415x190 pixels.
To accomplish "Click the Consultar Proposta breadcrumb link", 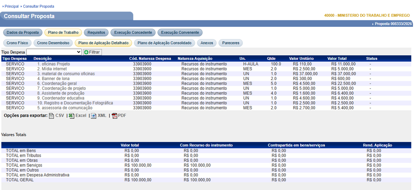I will (x=38, y=6).
